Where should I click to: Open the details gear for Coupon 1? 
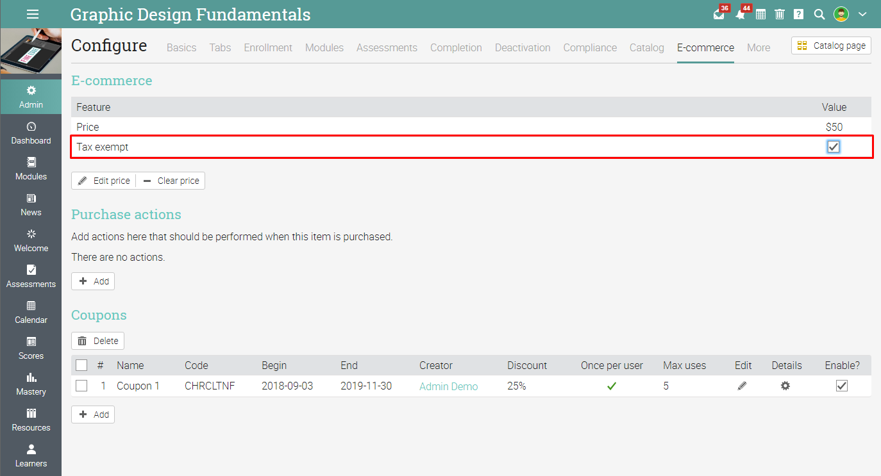[785, 386]
